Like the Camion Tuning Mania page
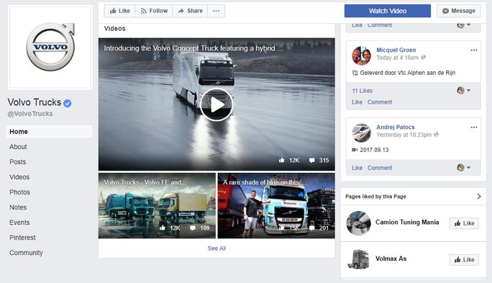The image size is (492, 283). (x=464, y=223)
